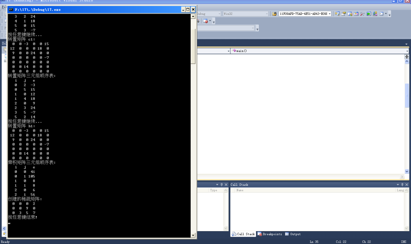Minimize the 17.exe console window

tap(183, 10)
